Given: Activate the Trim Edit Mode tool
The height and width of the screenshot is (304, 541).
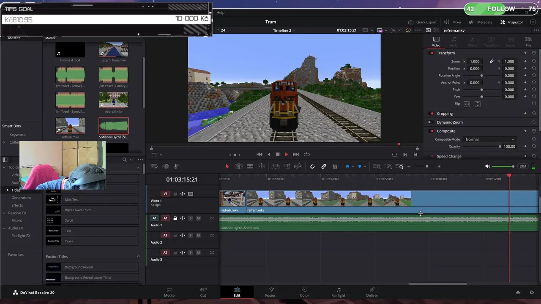Looking at the screenshot, I should tap(238, 166).
